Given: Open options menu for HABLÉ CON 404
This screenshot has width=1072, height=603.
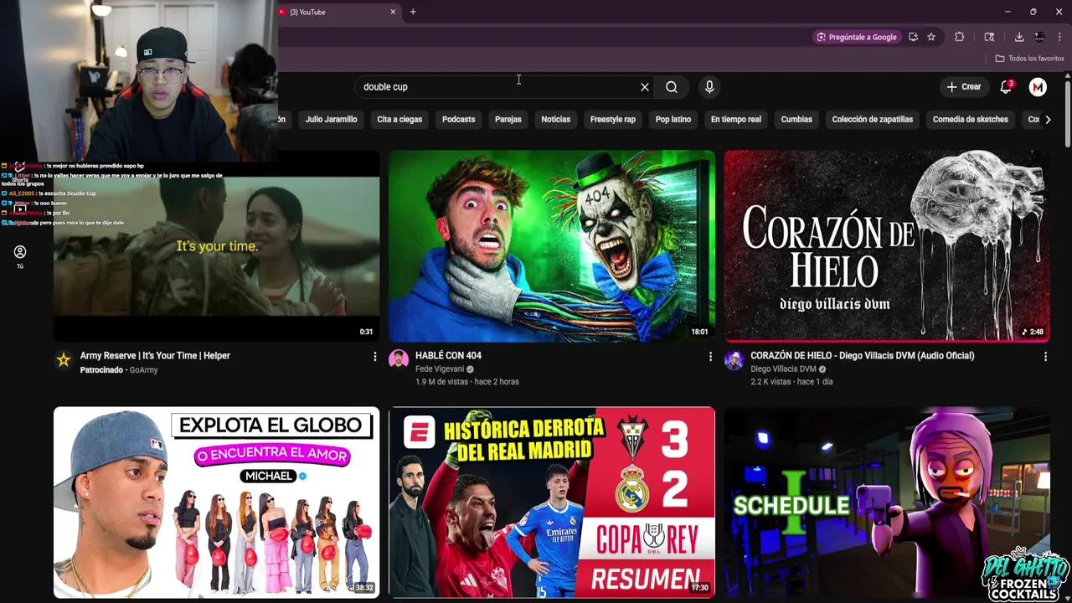Looking at the screenshot, I should click(710, 357).
